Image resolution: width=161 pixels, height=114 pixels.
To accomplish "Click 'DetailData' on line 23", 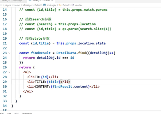I will pyautogui.click(x=66, y=53).
